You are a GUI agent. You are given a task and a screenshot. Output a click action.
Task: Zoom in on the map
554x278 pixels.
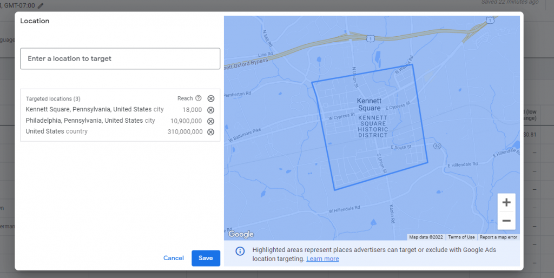point(506,202)
